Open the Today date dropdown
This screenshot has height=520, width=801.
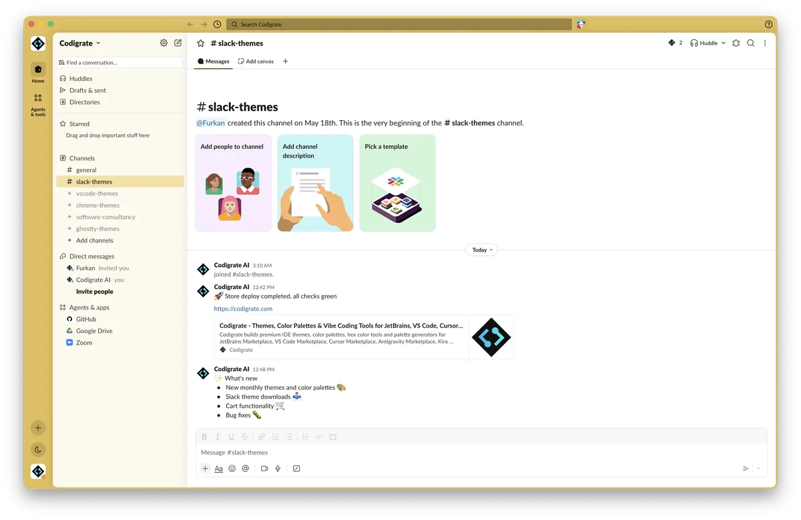click(481, 250)
